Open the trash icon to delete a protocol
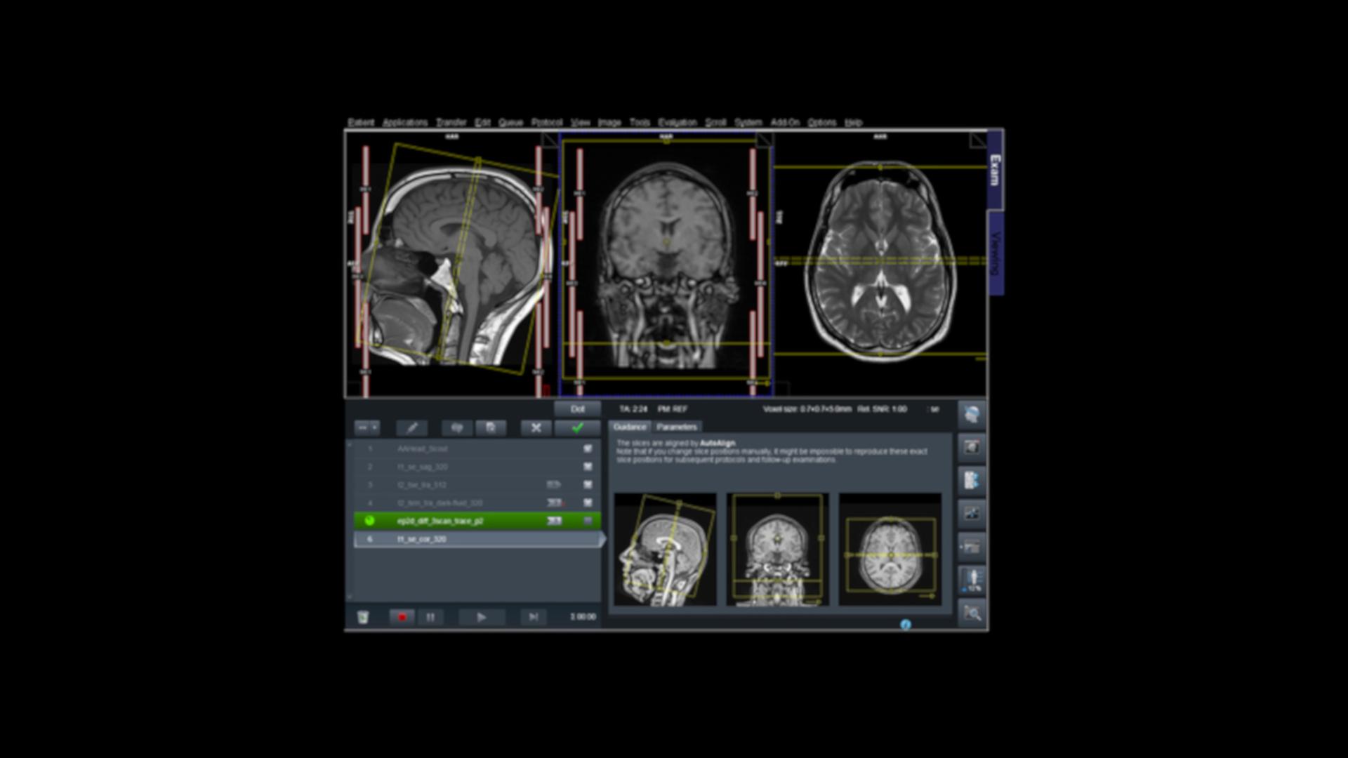Image resolution: width=1348 pixels, height=758 pixels. (363, 617)
